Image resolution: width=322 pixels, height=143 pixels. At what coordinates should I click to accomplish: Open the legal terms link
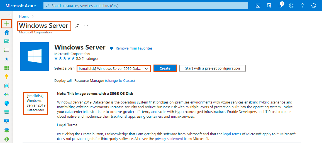point(232,134)
